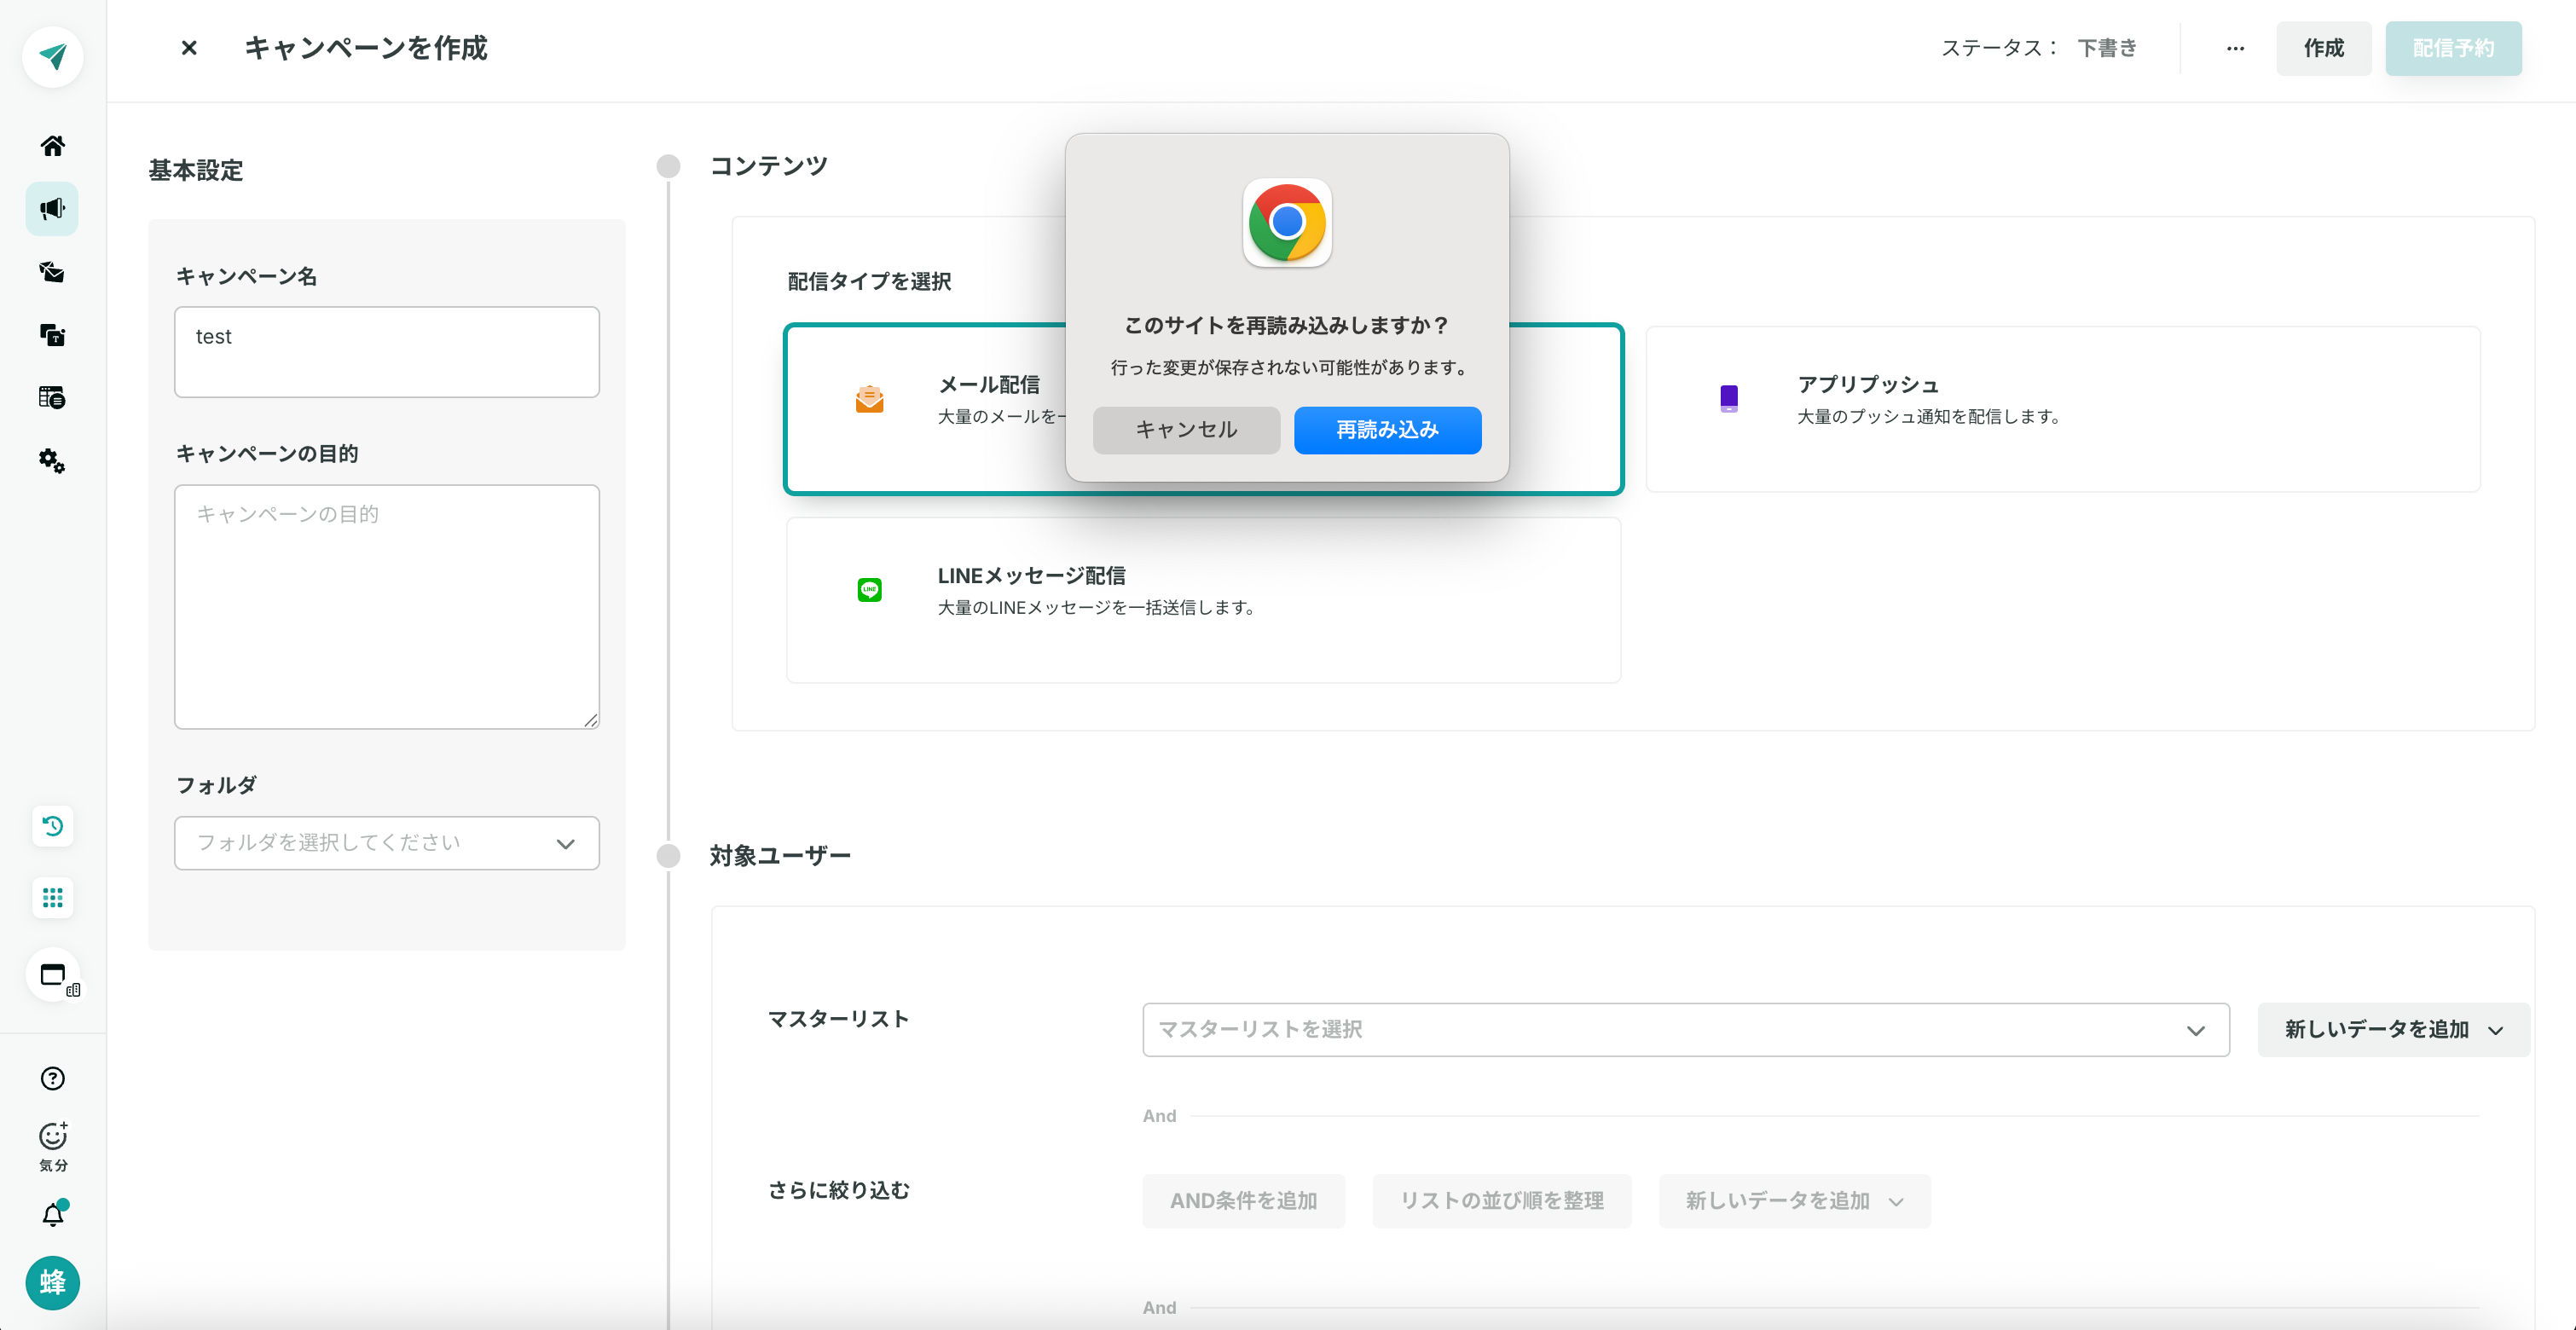Select the LINEメッセージ配信 delivery type card
Image resolution: width=2576 pixels, height=1330 pixels.
pyautogui.click(x=1203, y=599)
